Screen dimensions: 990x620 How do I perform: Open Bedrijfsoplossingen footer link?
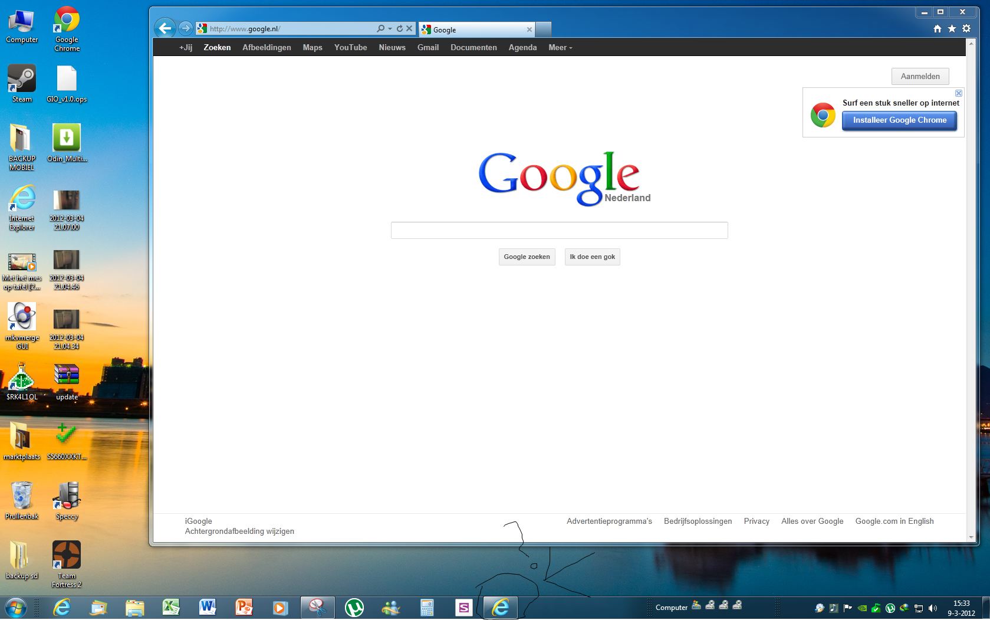(x=698, y=521)
